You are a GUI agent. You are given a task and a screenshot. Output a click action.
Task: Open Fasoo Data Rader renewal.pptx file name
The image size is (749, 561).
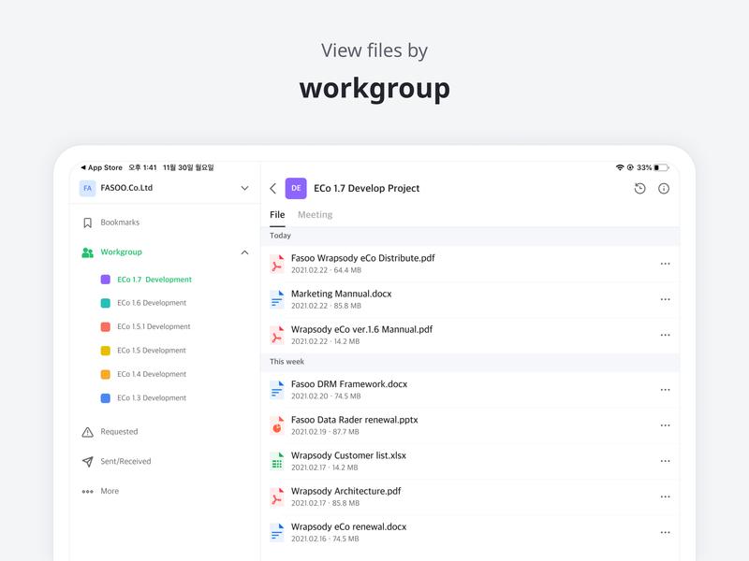pyautogui.click(x=355, y=420)
